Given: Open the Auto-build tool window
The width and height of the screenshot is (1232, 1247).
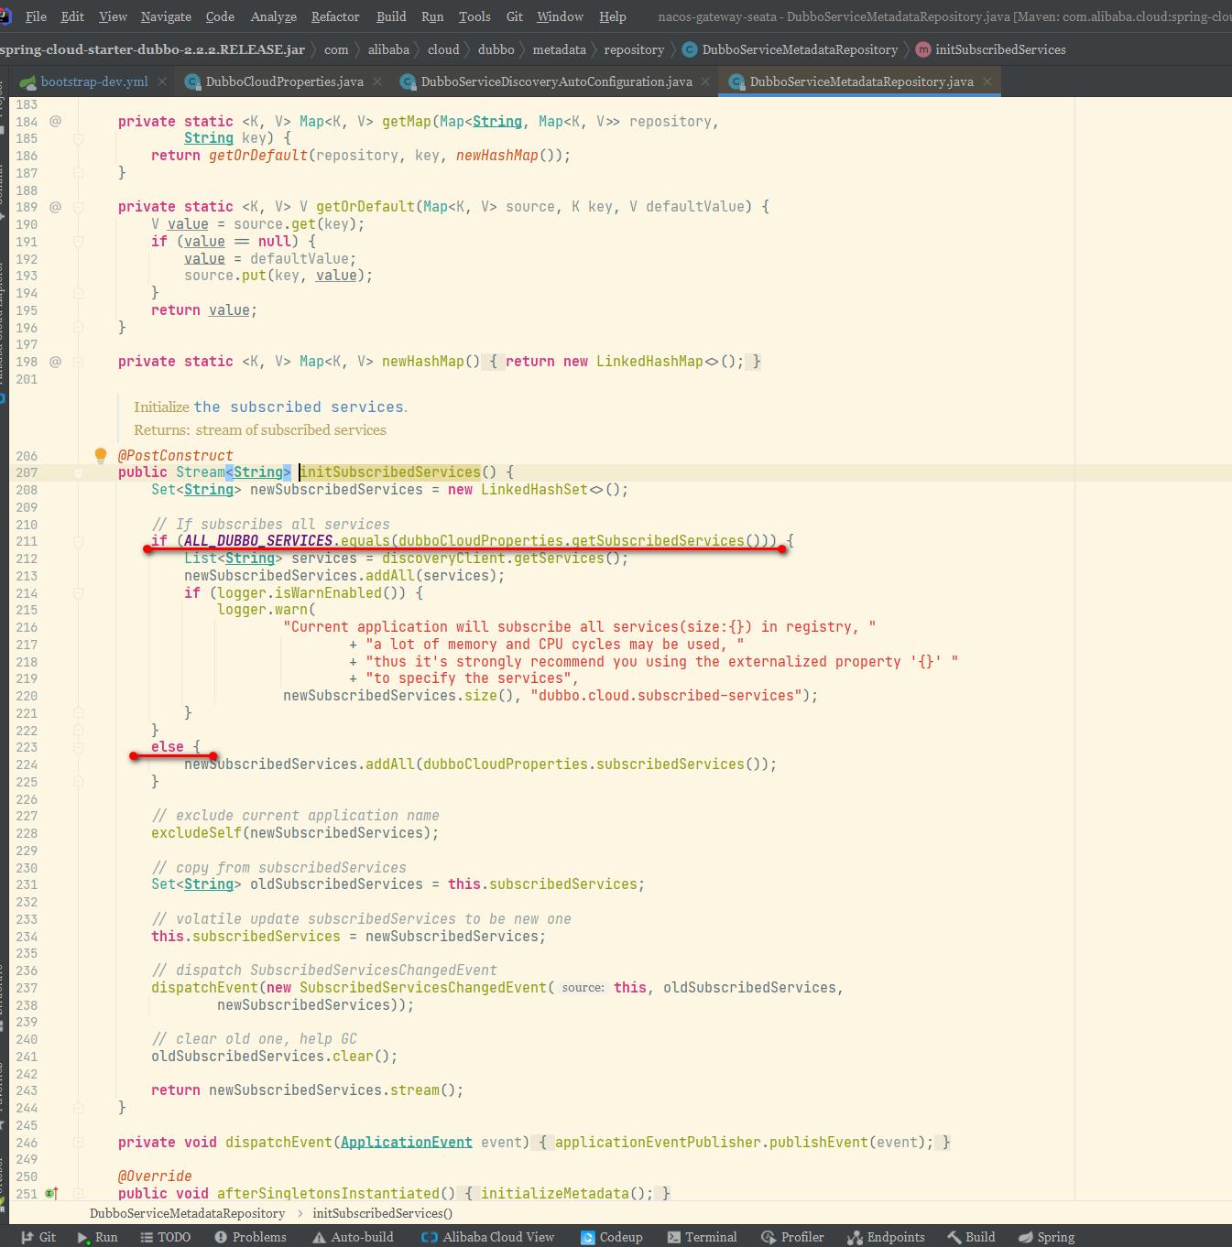Looking at the screenshot, I should (x=353, y=1237).
